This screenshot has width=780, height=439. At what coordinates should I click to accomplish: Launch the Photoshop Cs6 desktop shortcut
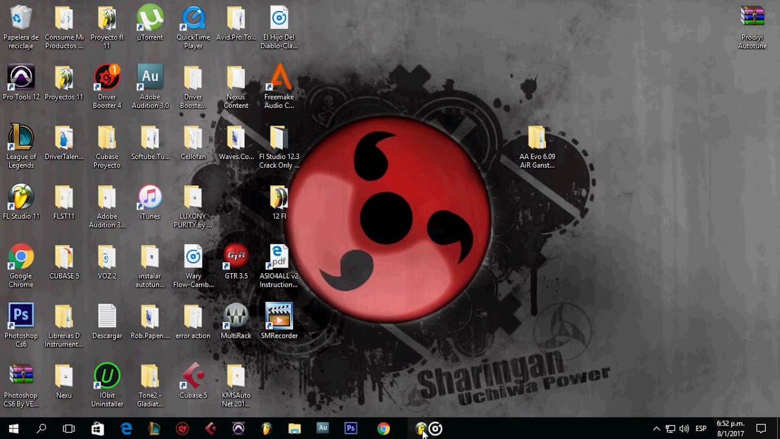point(21,326)
